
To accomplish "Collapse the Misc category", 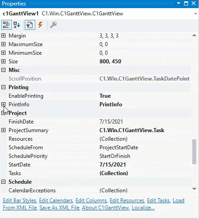I will coord(4,70).
